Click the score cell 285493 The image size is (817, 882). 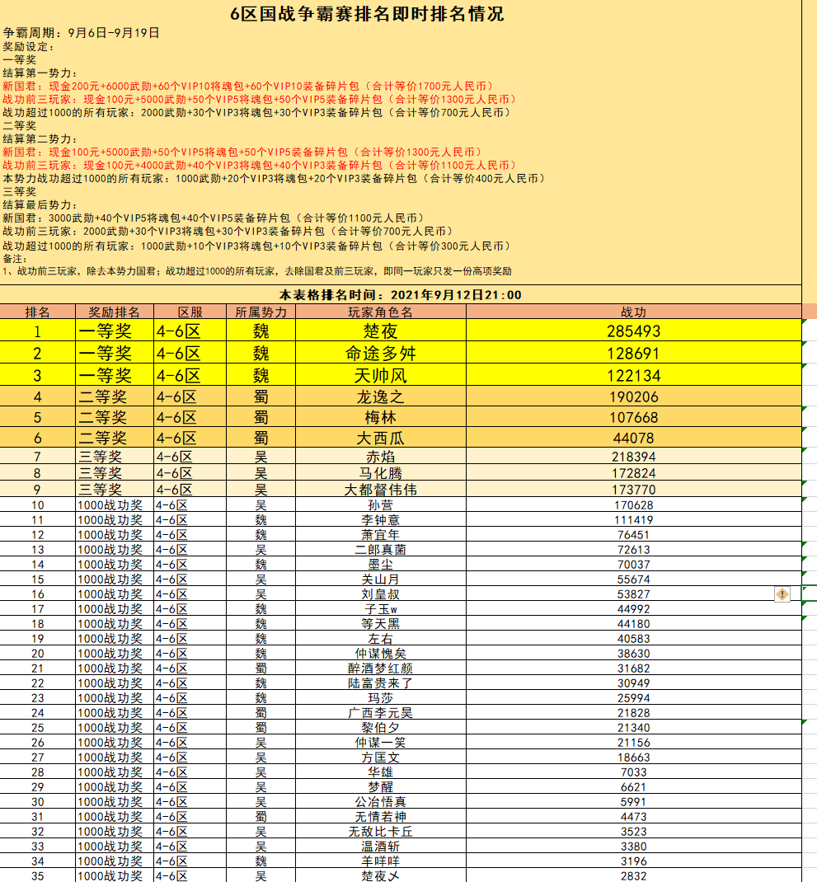pos(634,331)
